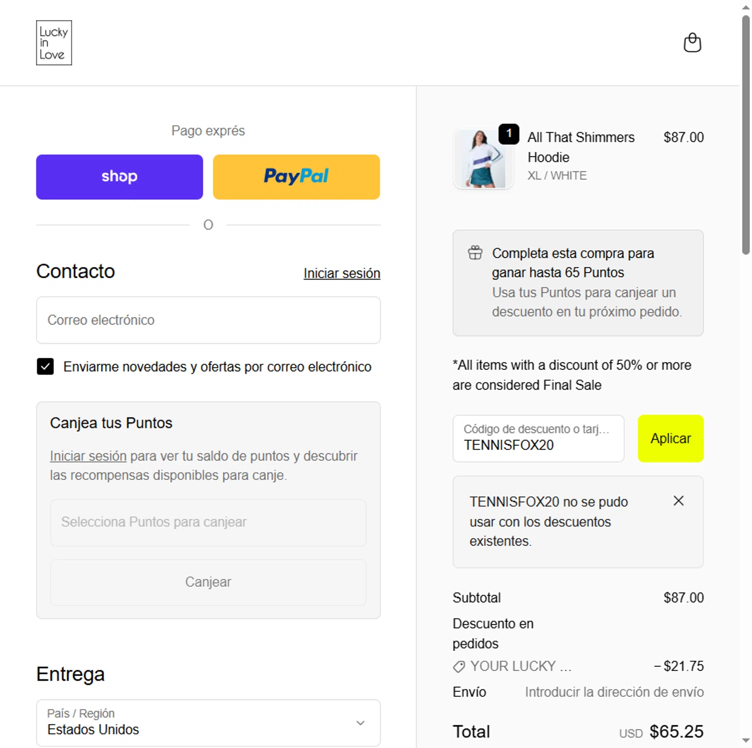Screen dimensions: 752x748
Task: Open the País / Región dropdown
Action: coord(208,722)
